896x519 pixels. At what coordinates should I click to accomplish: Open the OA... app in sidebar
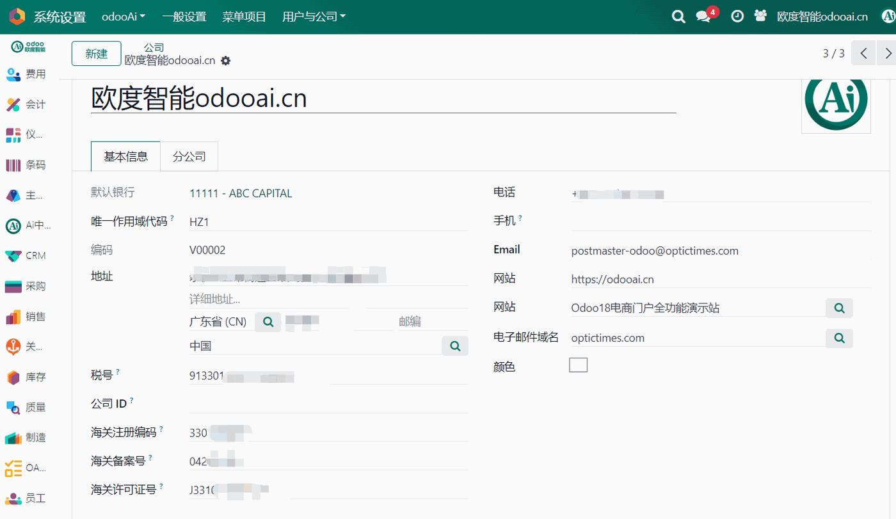26,468
